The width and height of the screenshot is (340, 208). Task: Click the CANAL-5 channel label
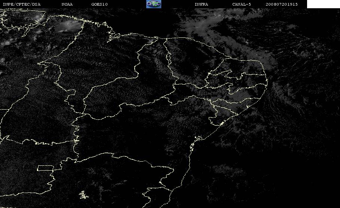[242, 4]
